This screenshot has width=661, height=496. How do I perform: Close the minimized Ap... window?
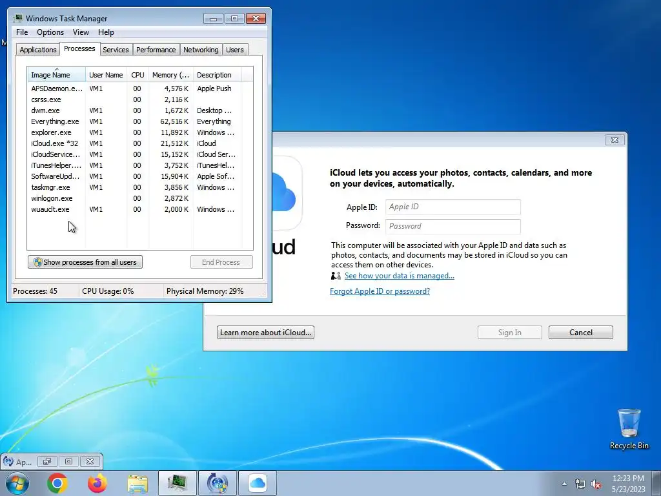[x=90, y=461]
